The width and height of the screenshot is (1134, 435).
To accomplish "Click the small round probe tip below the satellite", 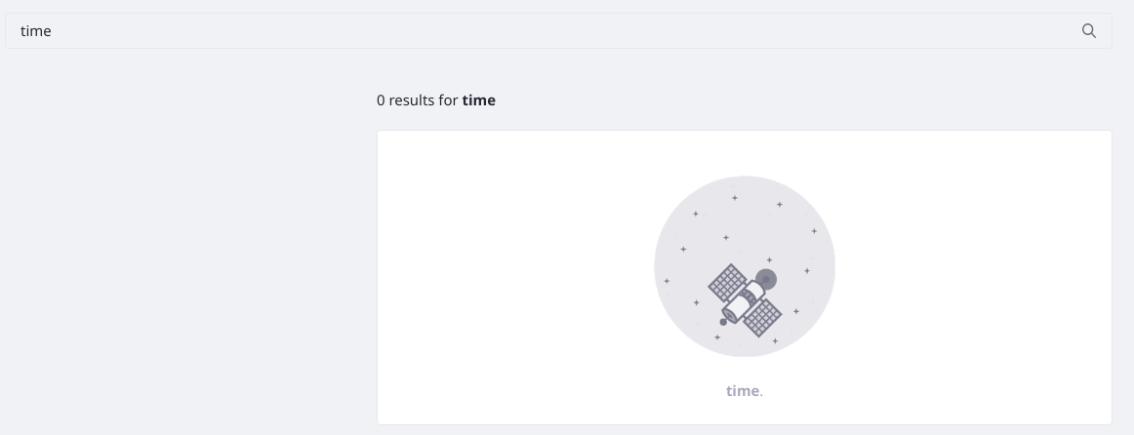I will 723,322.
